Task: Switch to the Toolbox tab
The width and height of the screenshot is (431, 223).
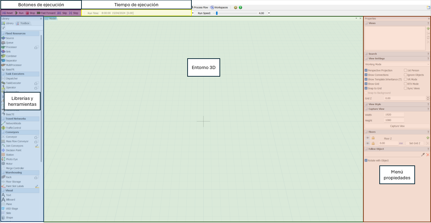Action: point(23,23)
